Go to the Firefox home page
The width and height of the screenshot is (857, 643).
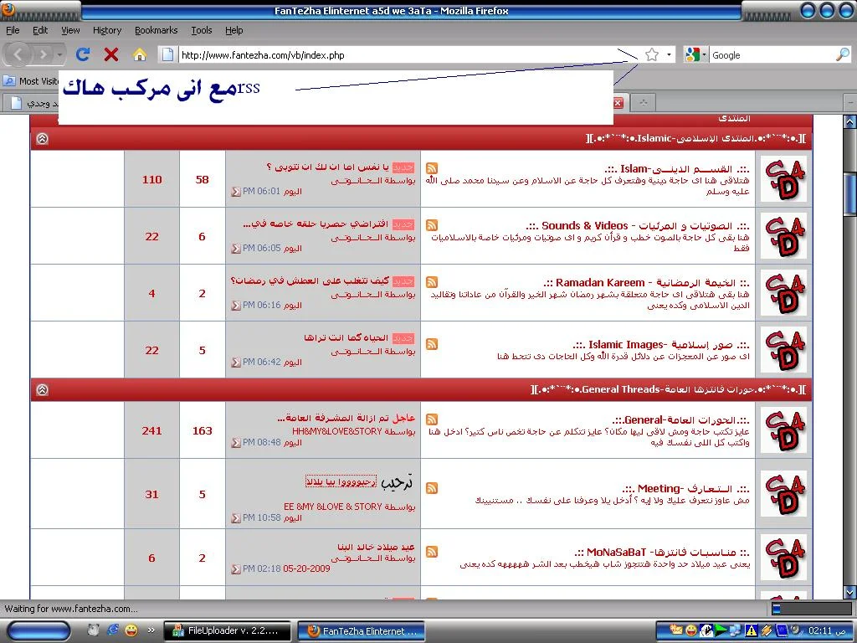140,54
